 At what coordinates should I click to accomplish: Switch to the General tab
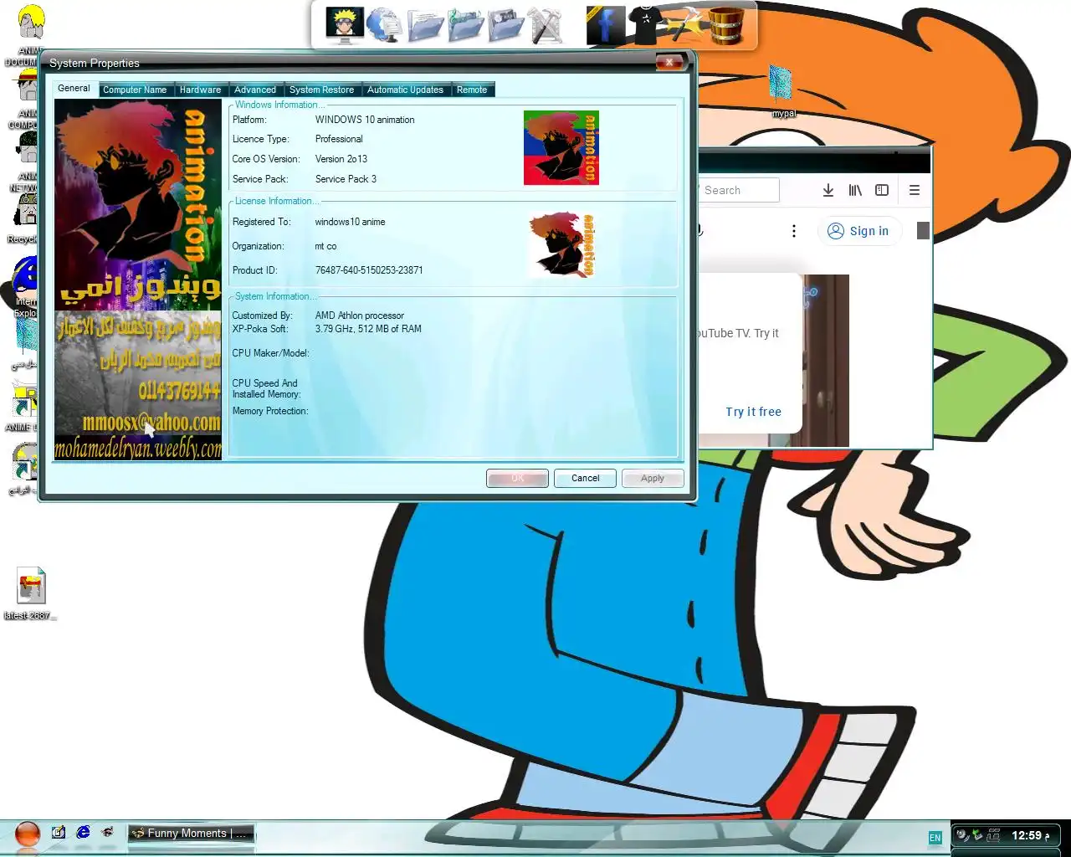click(74, 88)
